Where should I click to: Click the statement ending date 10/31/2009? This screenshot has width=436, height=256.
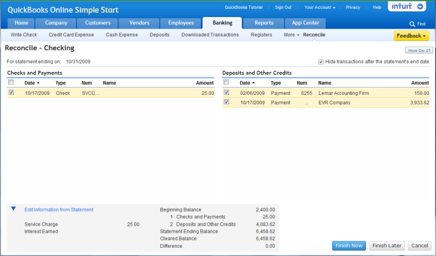(78, 62)
